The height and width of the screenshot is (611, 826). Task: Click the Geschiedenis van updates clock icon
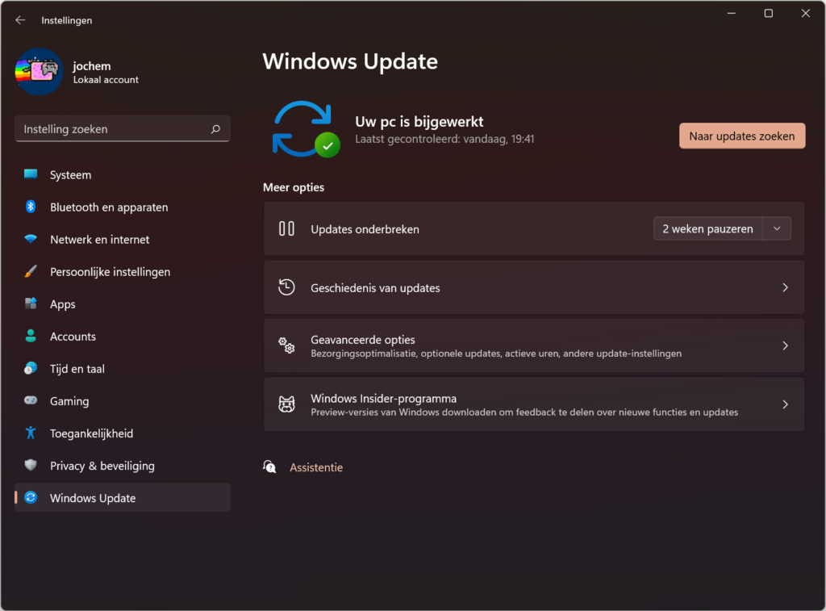(286, 287)
